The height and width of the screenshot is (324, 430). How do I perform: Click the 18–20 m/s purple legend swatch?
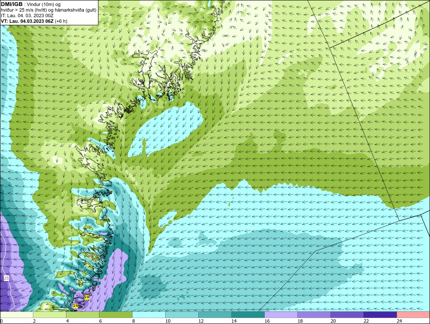(314, 315)
